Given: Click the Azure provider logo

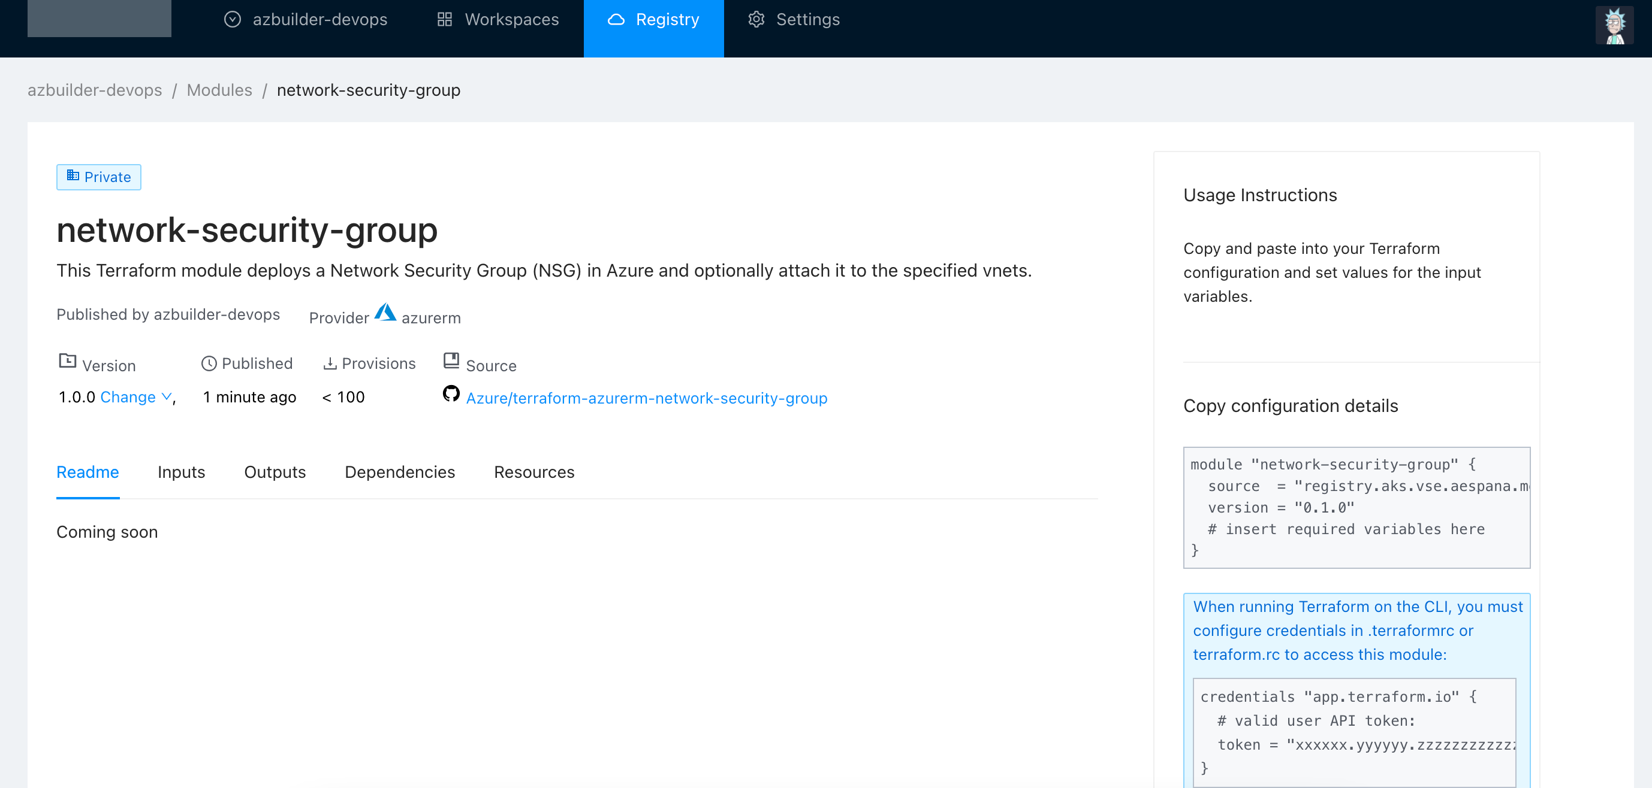Looking at the screenshot, I should 385,313.
